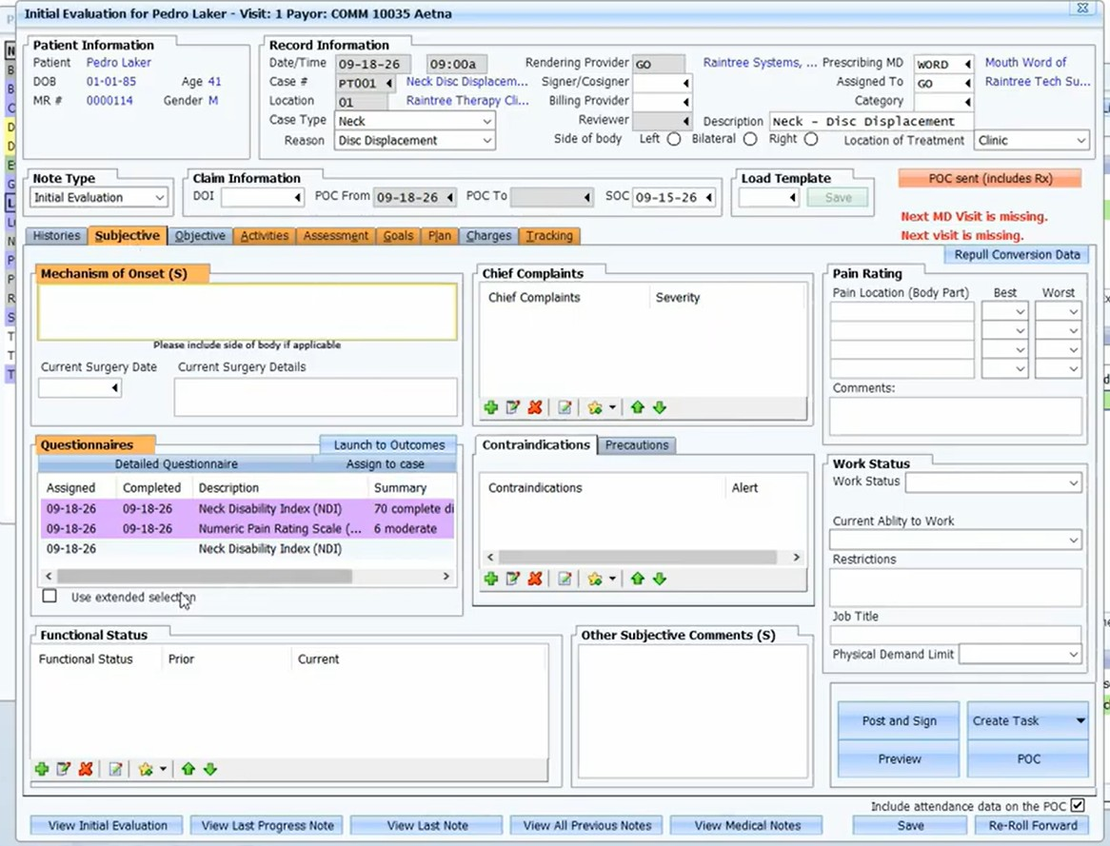Viewport: 1110px width, 846px height.
Task: Open the Functional Status note editor icon
Action: point(115,770)
